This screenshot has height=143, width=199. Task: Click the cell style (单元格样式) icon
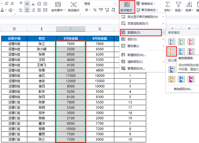click(x=138, y=10)
